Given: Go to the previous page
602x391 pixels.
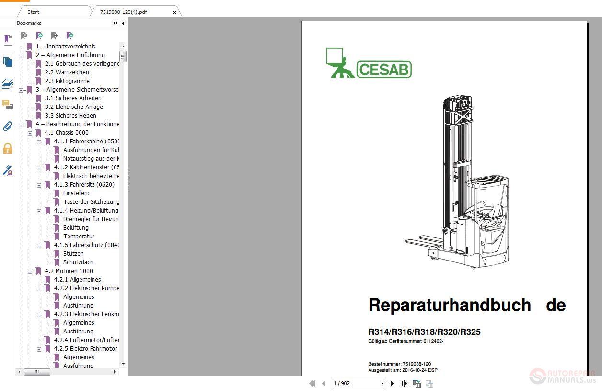Looking at the screenshot, I should [324, 383].
